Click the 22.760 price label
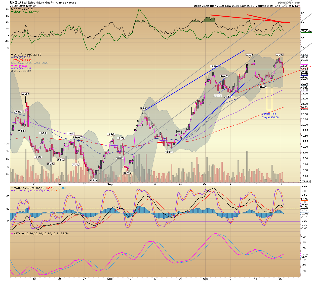This screenshot has width=312, height=281. point(214,67)
